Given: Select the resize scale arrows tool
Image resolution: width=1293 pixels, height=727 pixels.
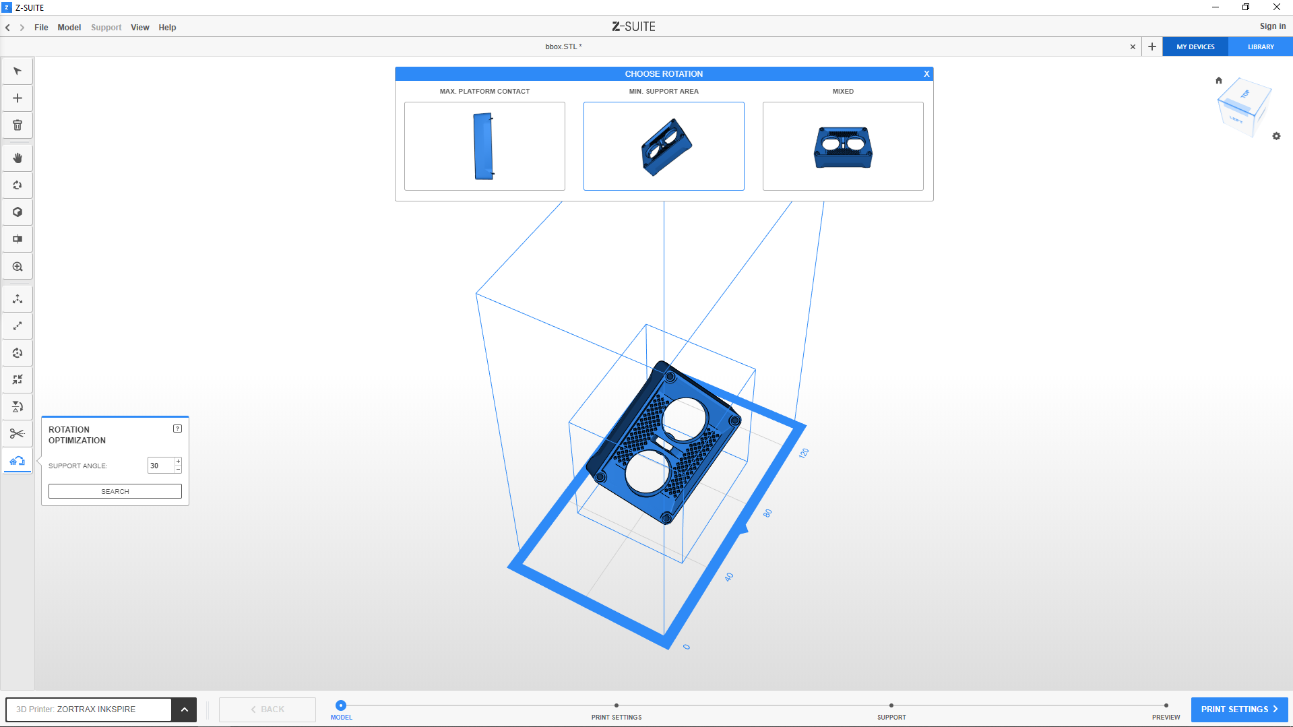Looking at the screenshot, I should coord(18,326).
